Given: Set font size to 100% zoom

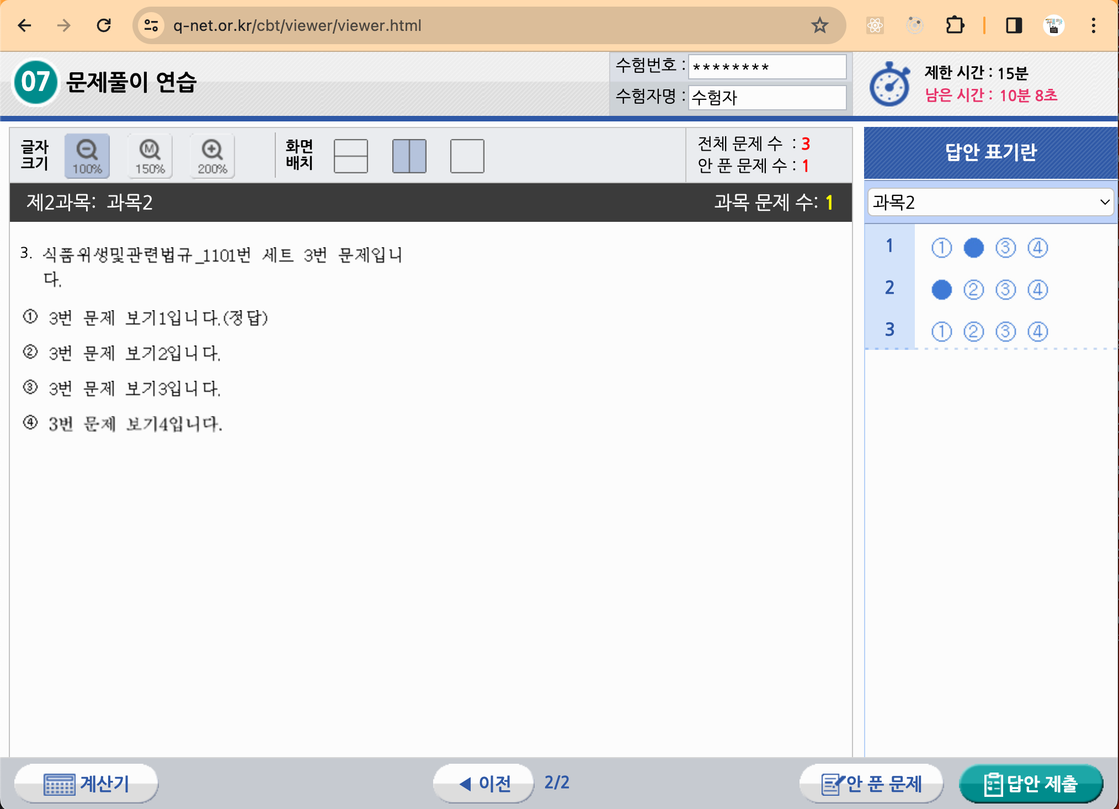Looking at the screenshot, I should [87, 156].
